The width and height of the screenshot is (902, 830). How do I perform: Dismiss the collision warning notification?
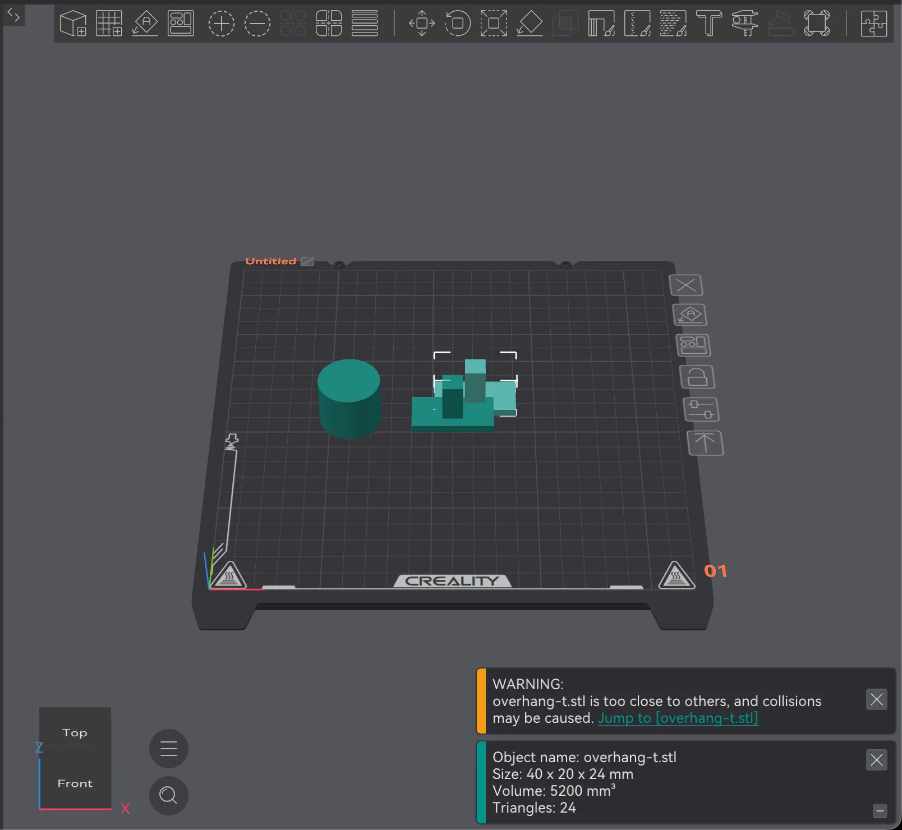tap(876, 699)
